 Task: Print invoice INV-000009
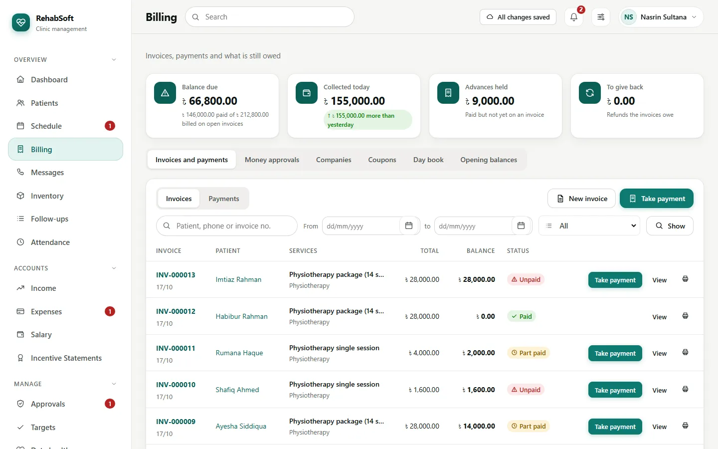pos(685,426)
